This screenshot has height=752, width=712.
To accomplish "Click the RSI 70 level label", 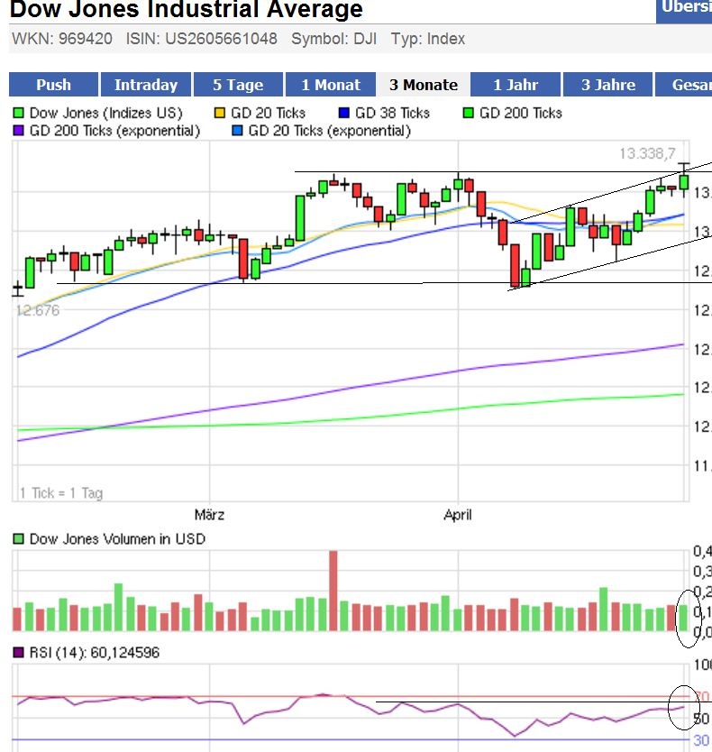I will [701, 696].
